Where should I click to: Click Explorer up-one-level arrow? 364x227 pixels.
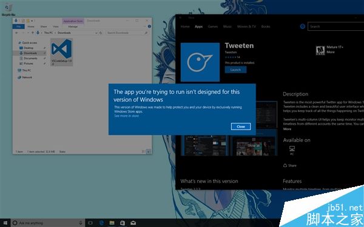click(x=33, y=33)
